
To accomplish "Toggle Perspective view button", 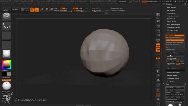I will [158, 41].
